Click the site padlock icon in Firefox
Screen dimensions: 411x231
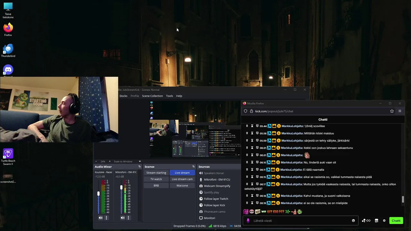point(251,111)
